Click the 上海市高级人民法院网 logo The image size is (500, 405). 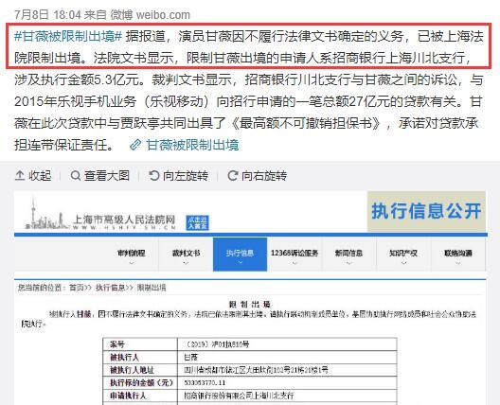100,214
